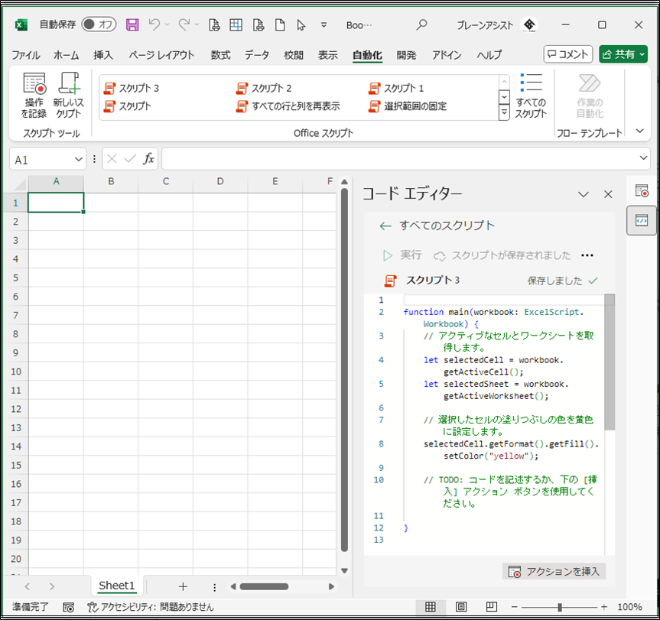Open スクリプト 2 in the ribbon gallery
The image size is (660, 620).
point(264,88)
